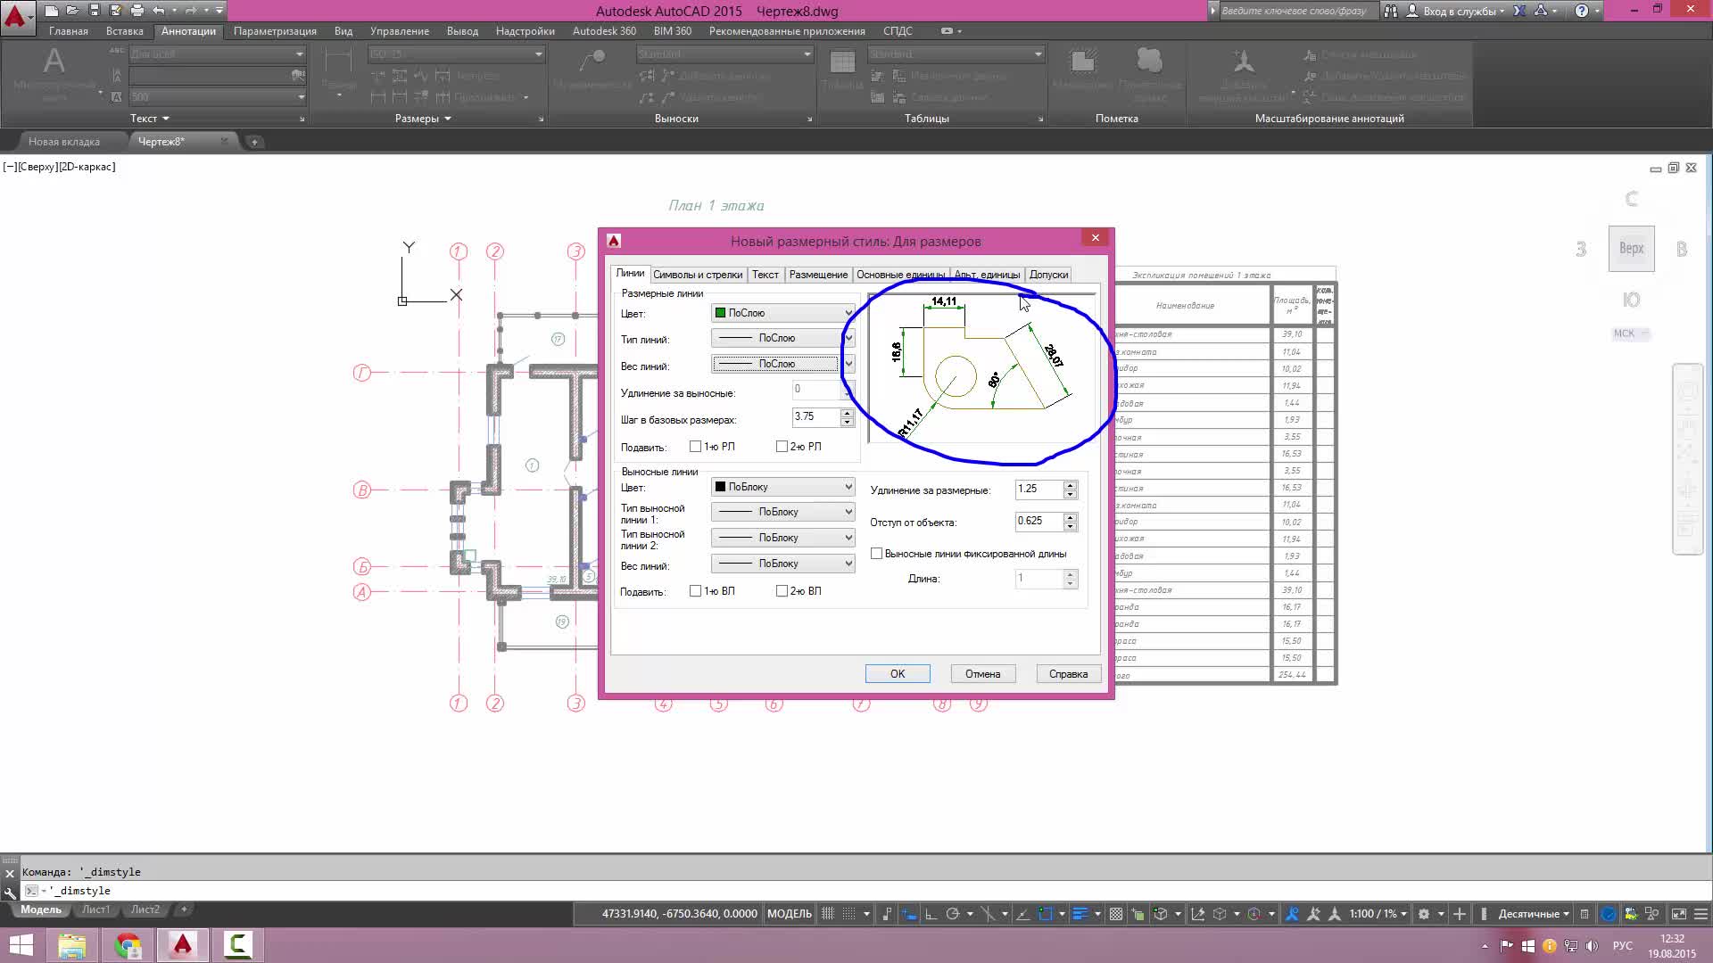Click the command line input field
This screenshot has width=1713, height=963.
(874, 891)
